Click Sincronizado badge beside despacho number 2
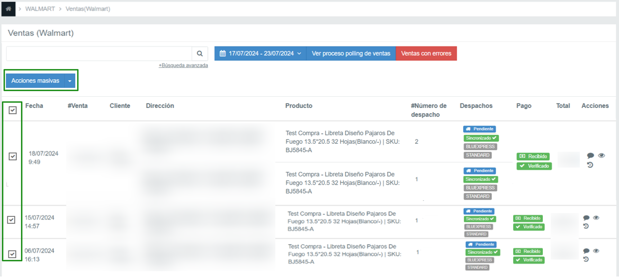 (481, 138)
